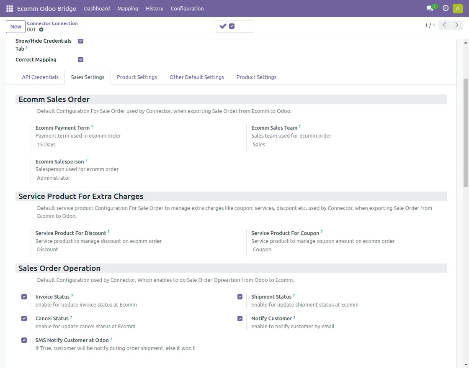Open the conversations messages icon
Image resolution: width=469 pixels, height=368 pixels.
pos(430,8)
